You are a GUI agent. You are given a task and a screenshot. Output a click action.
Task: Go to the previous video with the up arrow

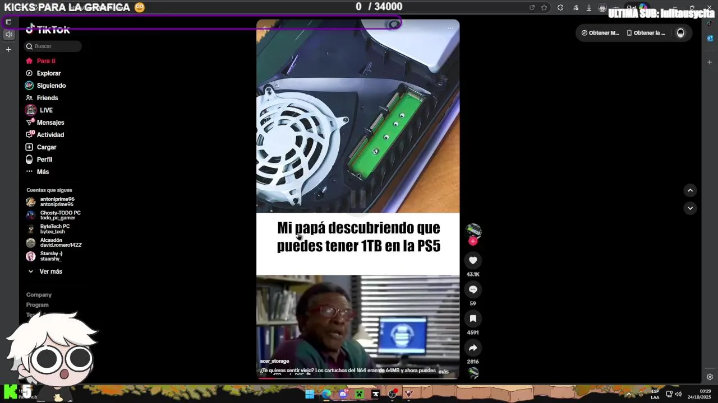(690, 190)
